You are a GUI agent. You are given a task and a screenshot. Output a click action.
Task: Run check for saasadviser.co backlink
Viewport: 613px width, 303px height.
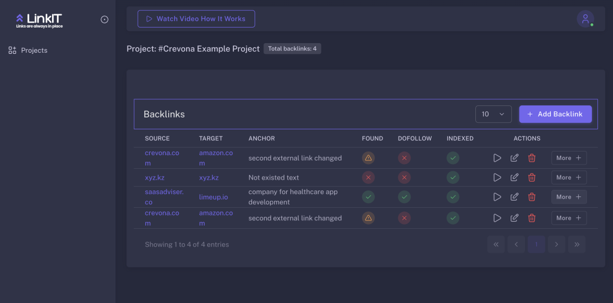point(497,197)
